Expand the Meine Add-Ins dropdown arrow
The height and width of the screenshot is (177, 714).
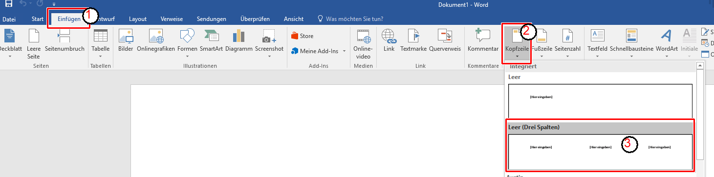[344, 51]
